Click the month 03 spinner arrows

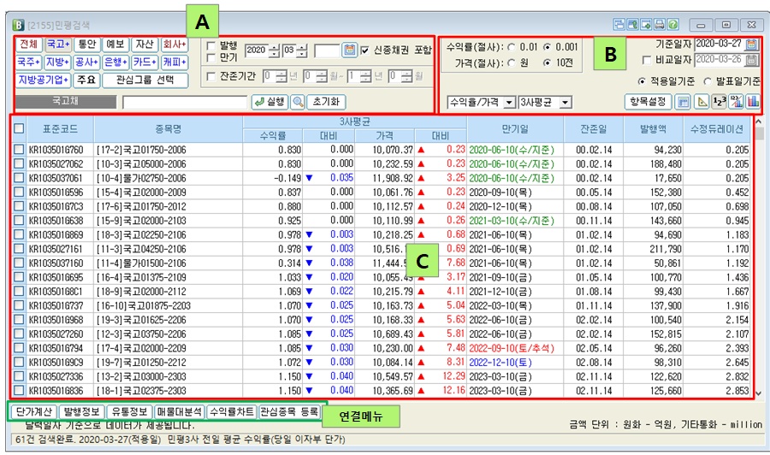303,50
